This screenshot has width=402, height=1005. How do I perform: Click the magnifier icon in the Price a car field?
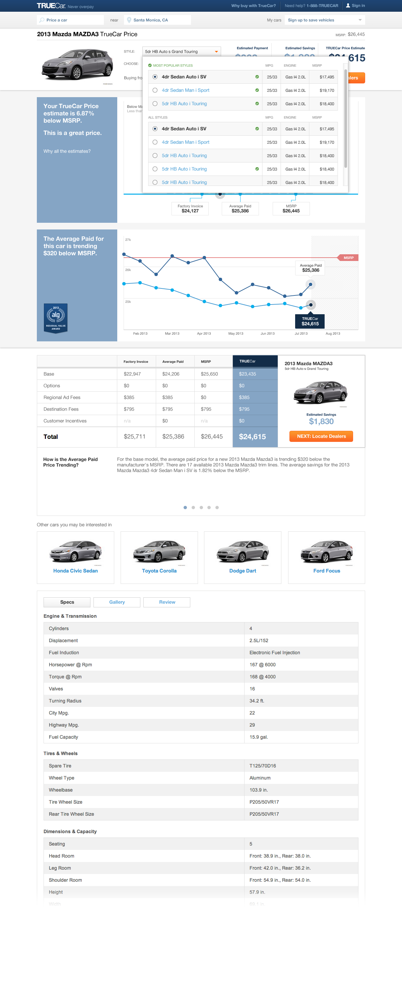tap(42, 20)
